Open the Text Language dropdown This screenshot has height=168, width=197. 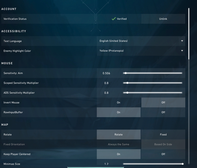pos(141,41)
